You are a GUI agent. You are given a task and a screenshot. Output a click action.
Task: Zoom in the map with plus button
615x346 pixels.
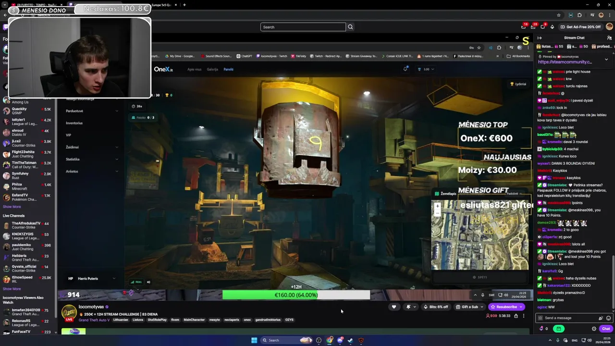click(437, 206)
